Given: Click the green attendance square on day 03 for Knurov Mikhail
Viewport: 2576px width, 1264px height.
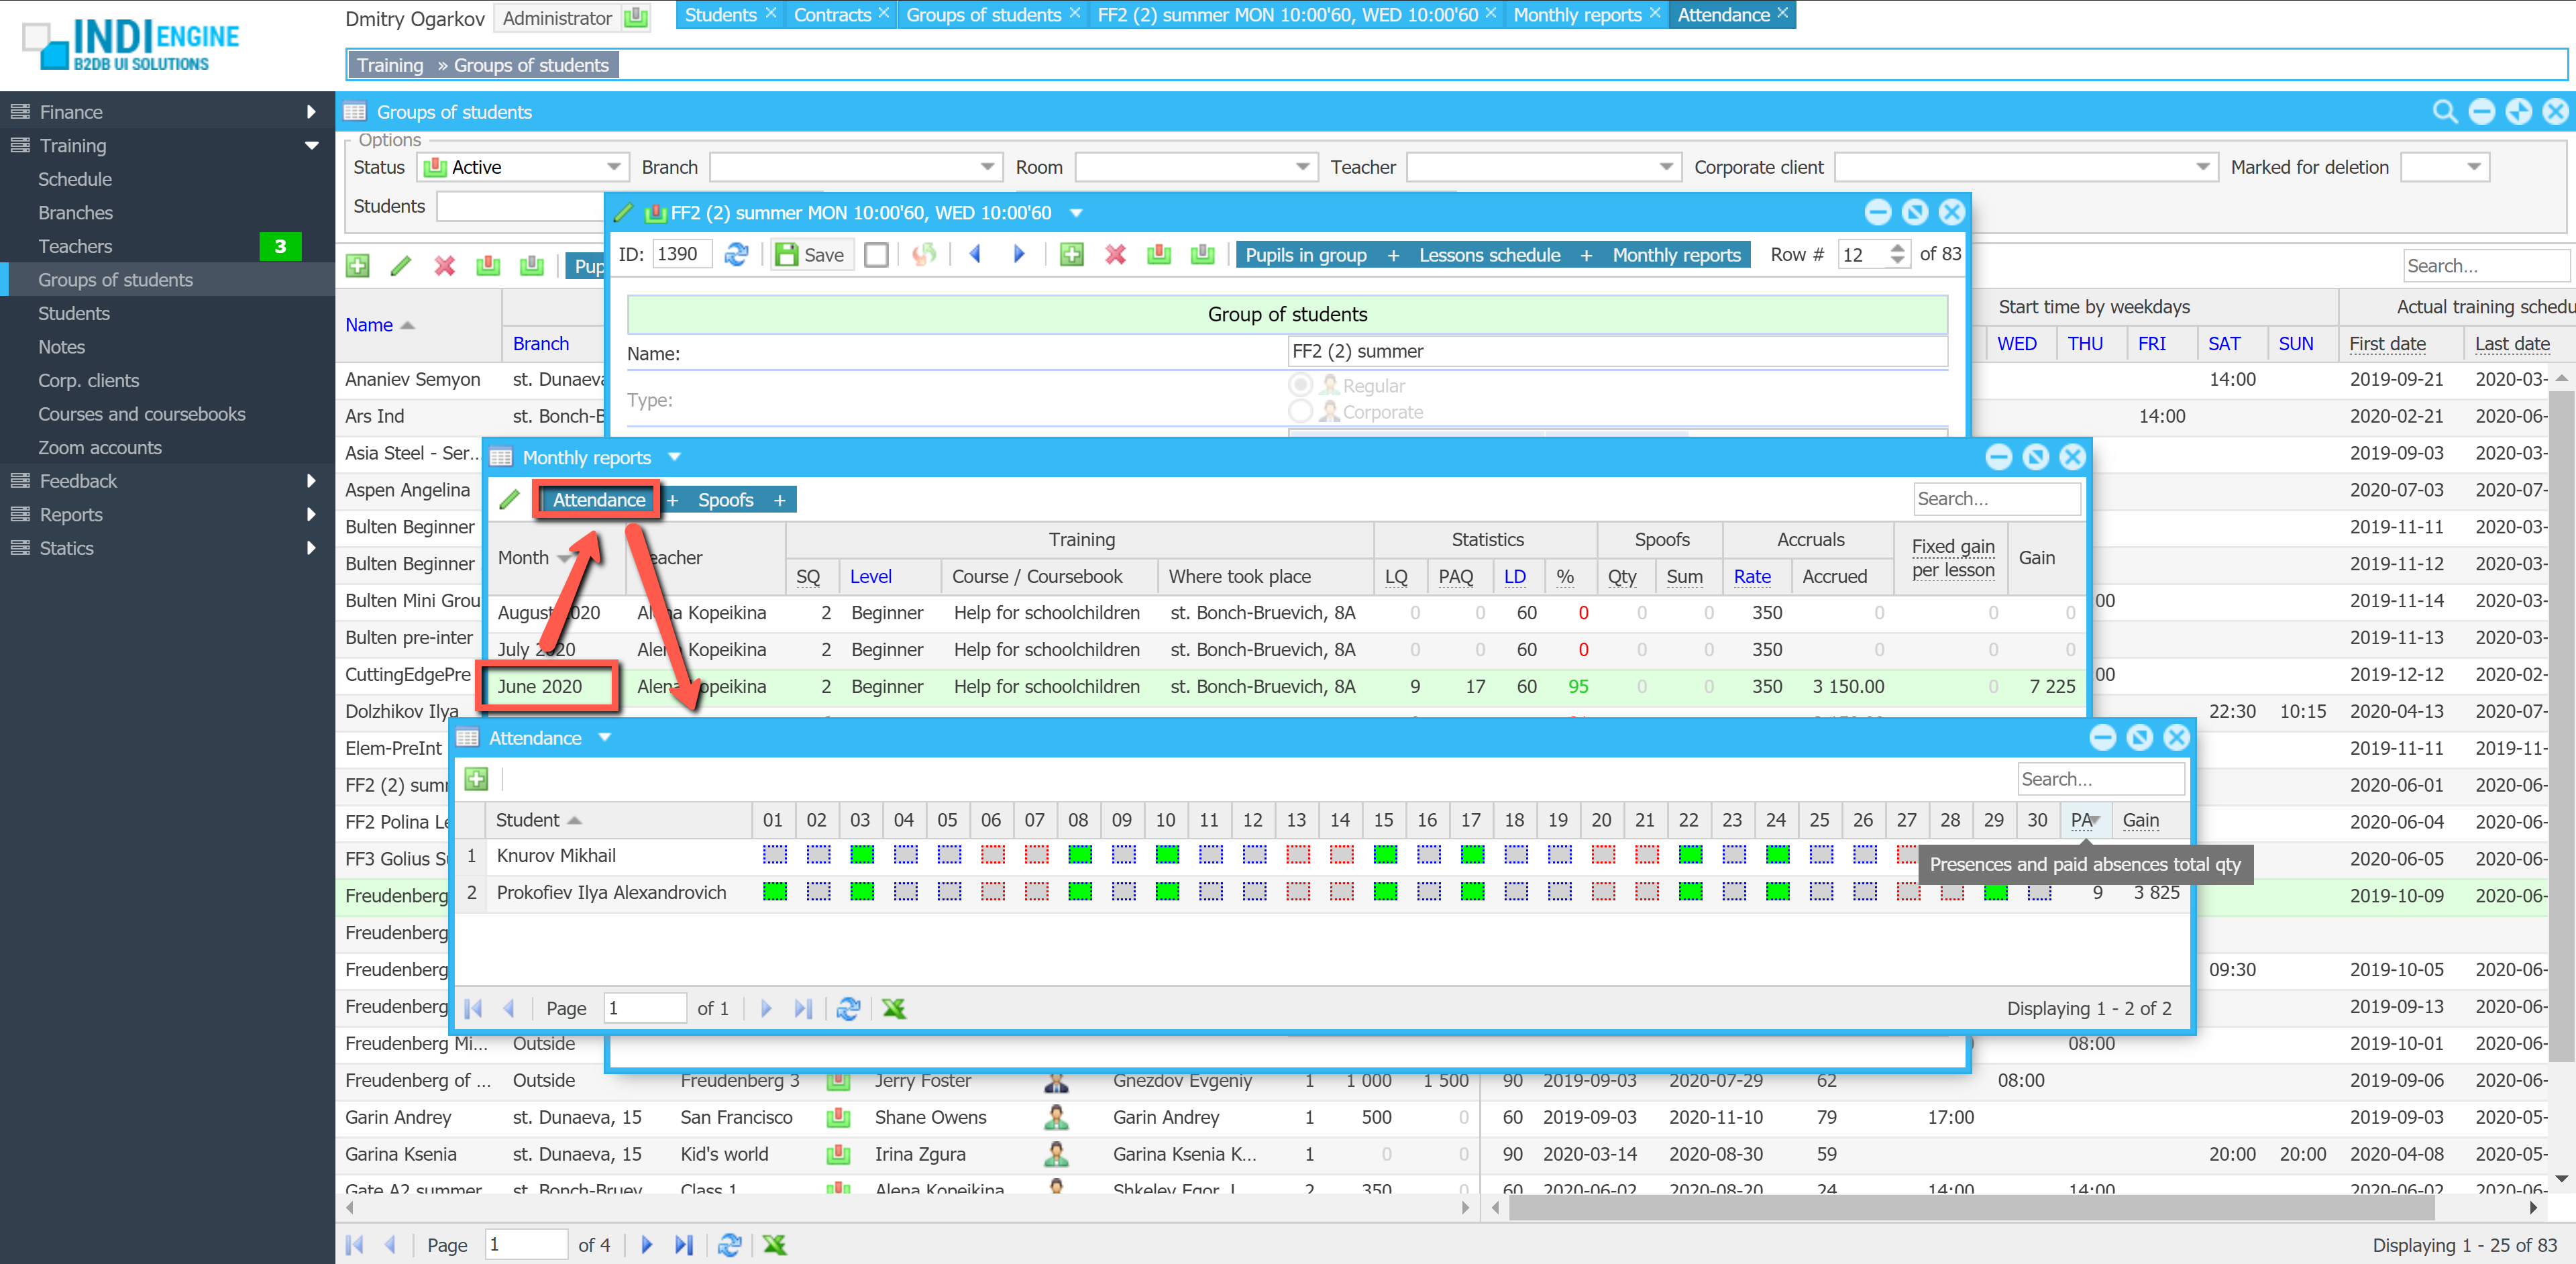Looking at the screenshot, I should [x=861, y=855].
